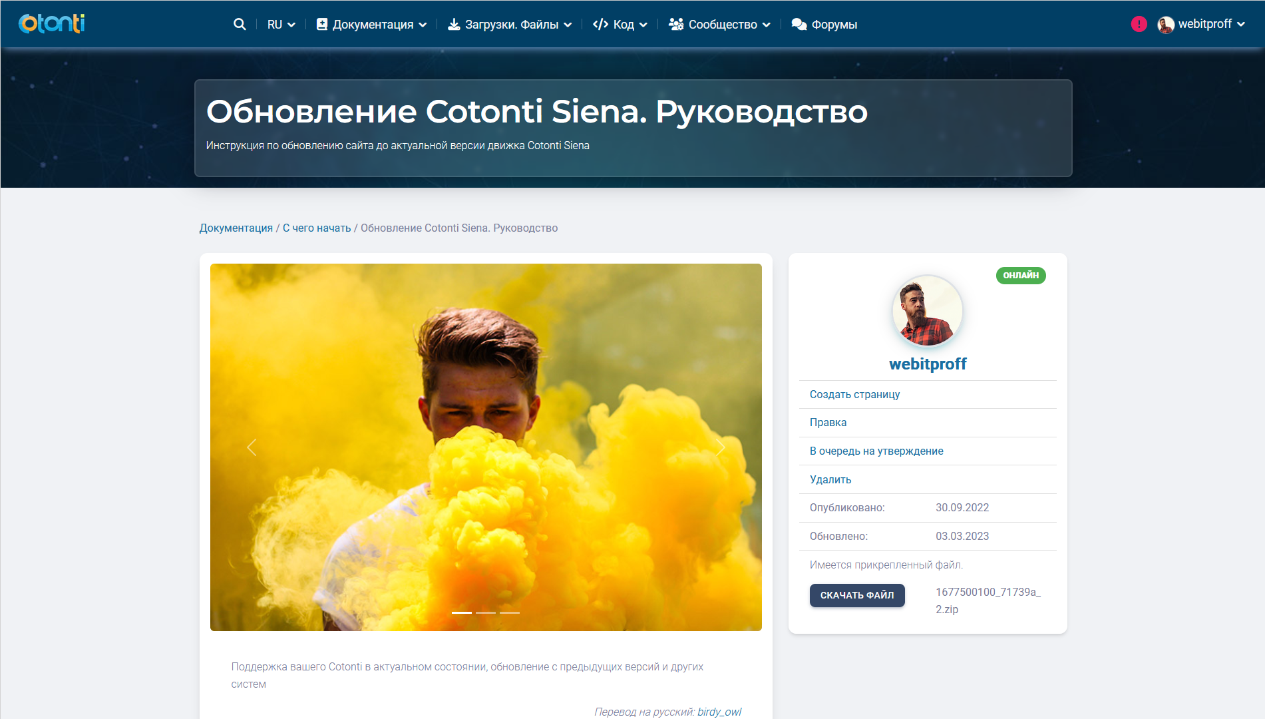Click В очередь на утверждение

pos(876,451)
